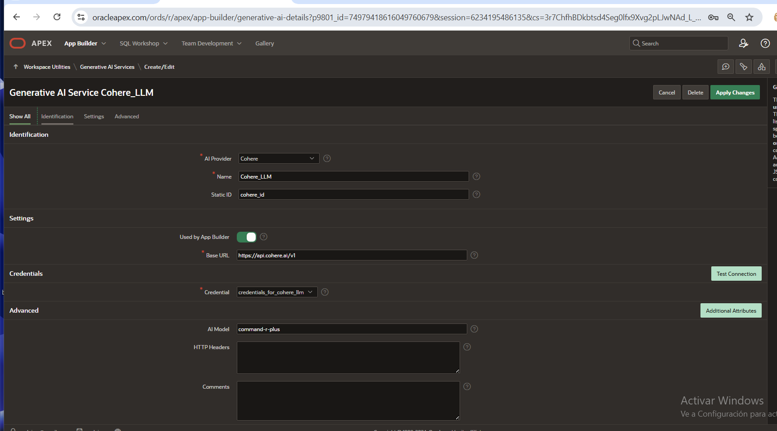Viewport: 777px width, 431px height.
Task: Click the shared components shapes icon
Action: 761,67
